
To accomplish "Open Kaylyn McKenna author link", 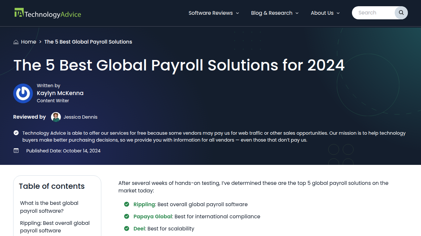I will click(60, 93).
